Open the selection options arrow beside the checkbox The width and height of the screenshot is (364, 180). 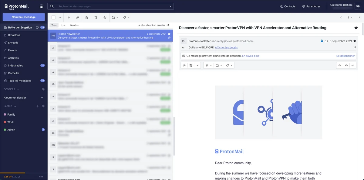click(x=60, y=18)
